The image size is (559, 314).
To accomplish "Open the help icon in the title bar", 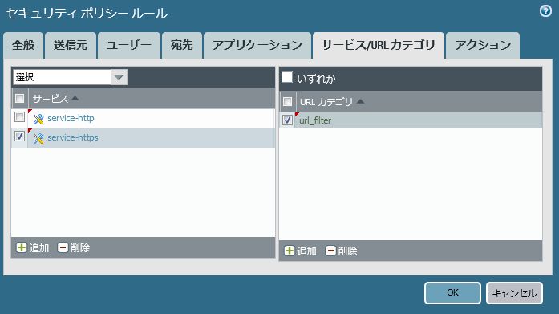I will click(x=545, y=11).
